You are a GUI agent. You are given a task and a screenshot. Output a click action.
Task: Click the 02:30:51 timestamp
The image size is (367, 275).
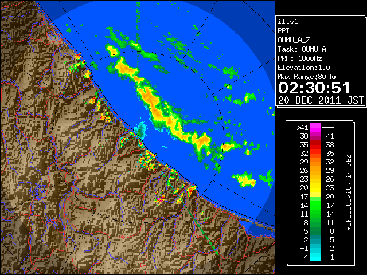314,88
